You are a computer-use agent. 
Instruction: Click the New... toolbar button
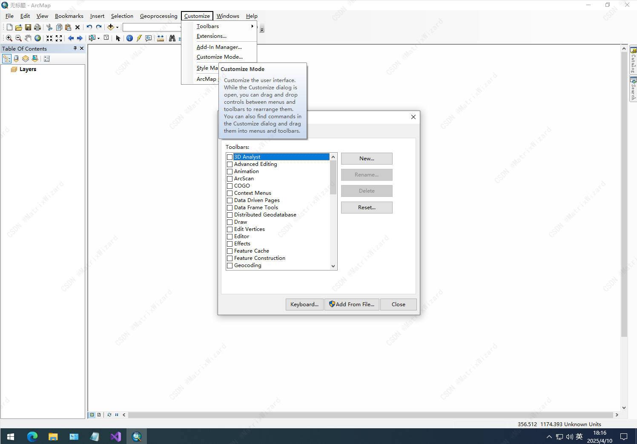[x=367, y=159]
